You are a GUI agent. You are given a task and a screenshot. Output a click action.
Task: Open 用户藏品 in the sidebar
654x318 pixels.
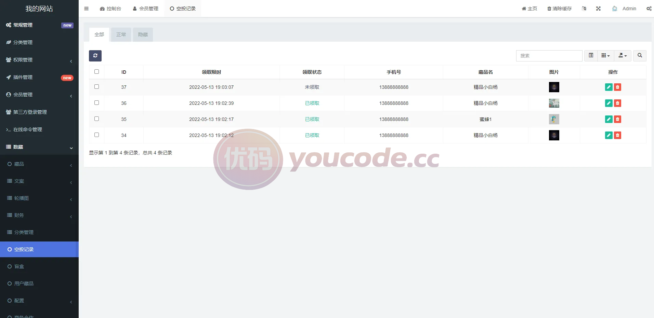point(39,284)
